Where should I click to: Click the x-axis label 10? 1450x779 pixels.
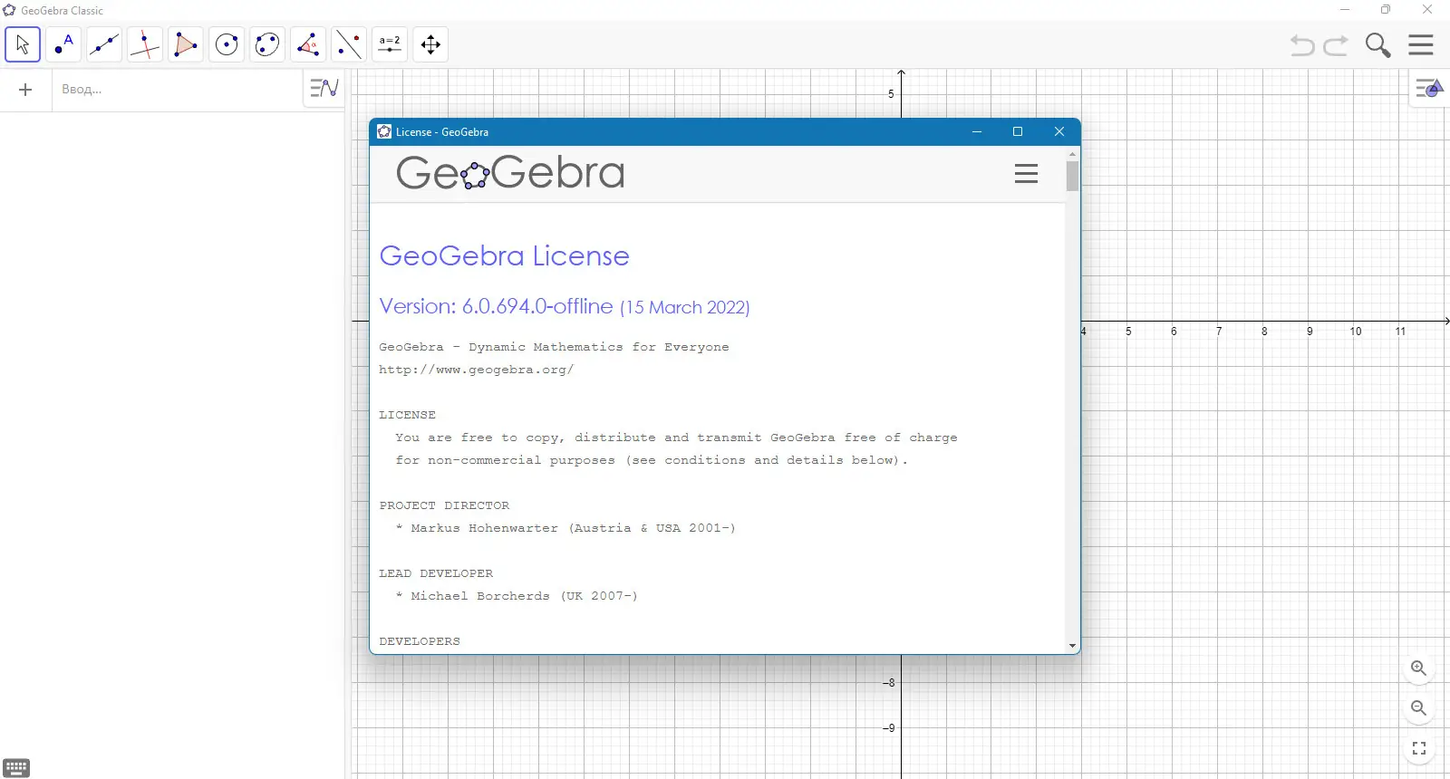(x=1356, y=332)
